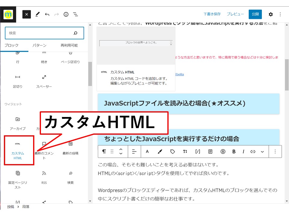Insert shortcode via [/] icon

(198, 151)
